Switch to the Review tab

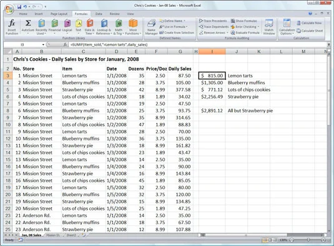point(115,14)
